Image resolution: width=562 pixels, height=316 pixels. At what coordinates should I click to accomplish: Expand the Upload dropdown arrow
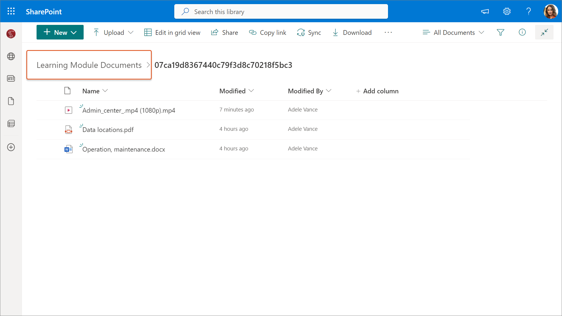point(131,32)
